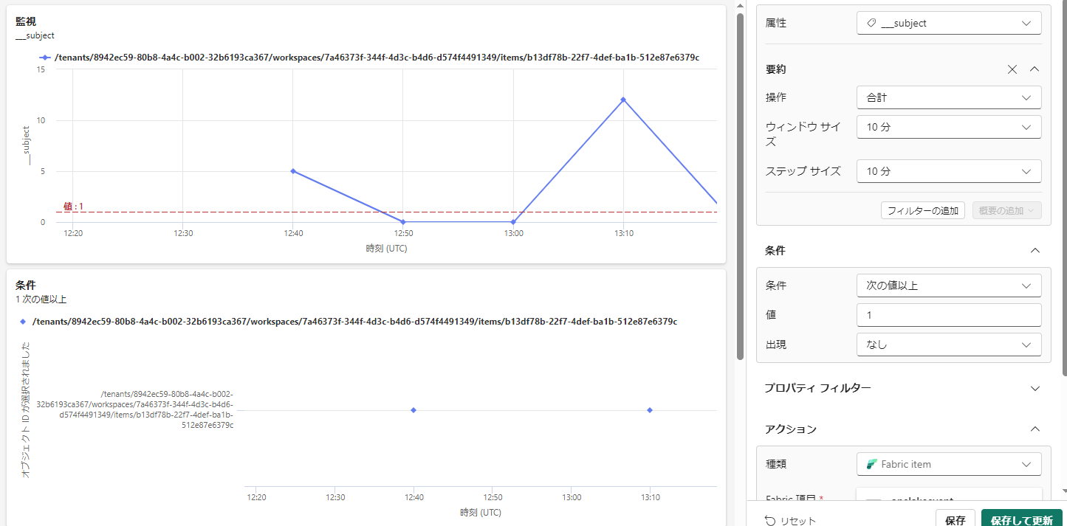Click the Fabric item logo icon

pyautogui.click(x=872, y=464)
